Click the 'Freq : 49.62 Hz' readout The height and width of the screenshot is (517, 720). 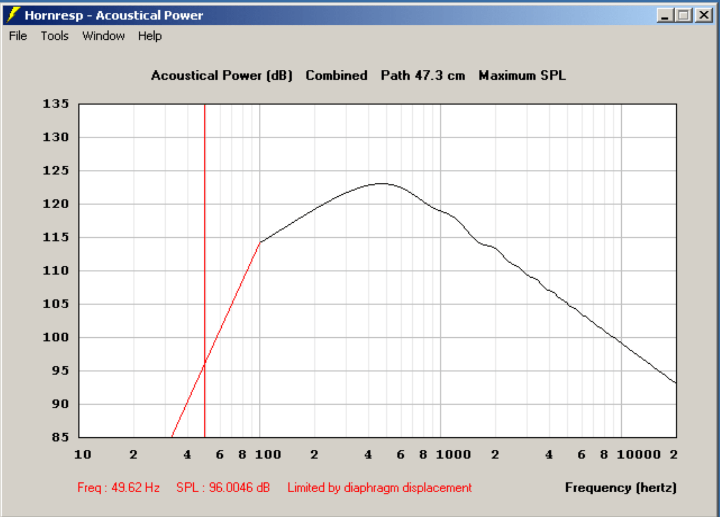118,487
